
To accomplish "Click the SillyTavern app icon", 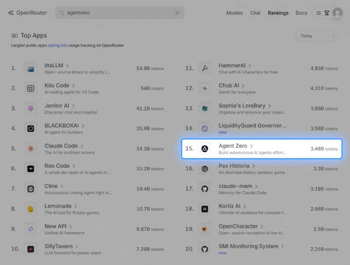I will [x=31, y=249].
